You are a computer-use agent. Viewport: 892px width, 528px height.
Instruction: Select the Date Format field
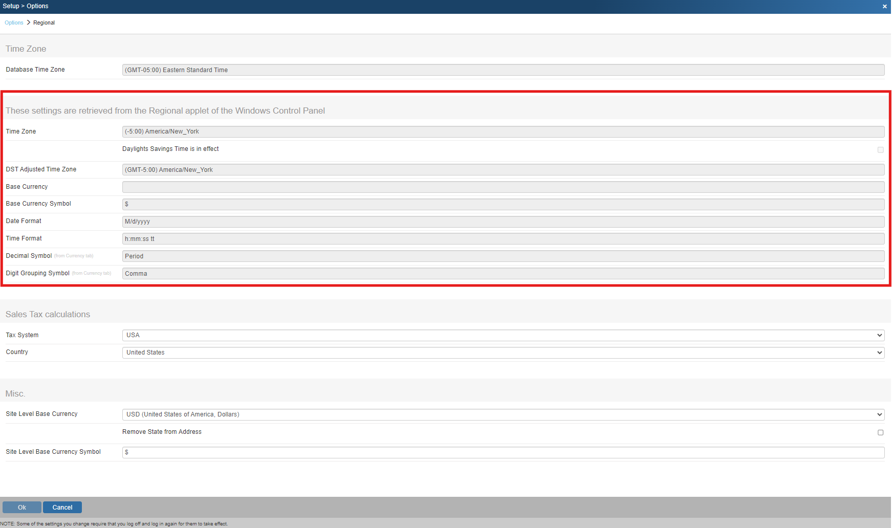pos(503,222)
